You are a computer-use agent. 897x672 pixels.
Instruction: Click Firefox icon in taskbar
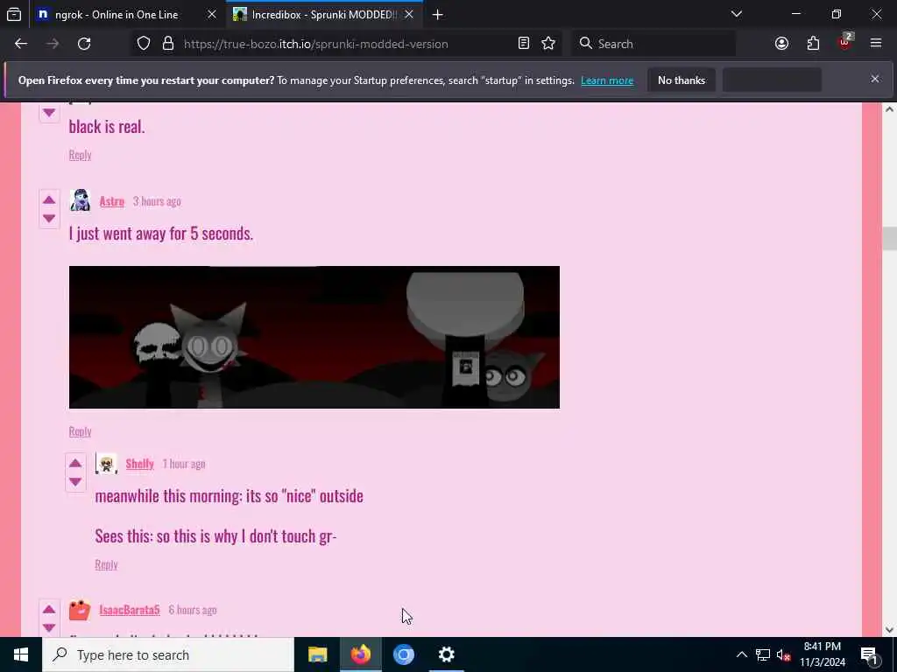pyautogui.click(x=360, y=654)
